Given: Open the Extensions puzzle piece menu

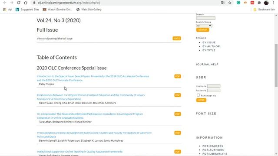Looking at the screenshot, I should [259, 3].
